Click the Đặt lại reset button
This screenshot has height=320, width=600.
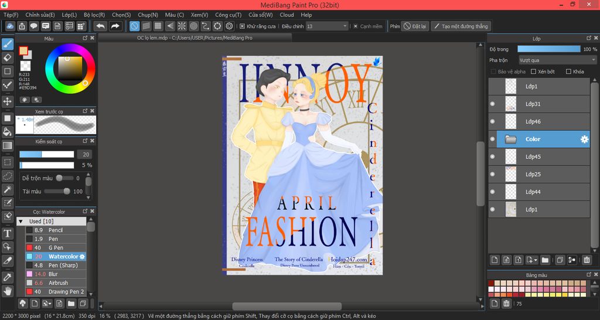tap(415, 26)
